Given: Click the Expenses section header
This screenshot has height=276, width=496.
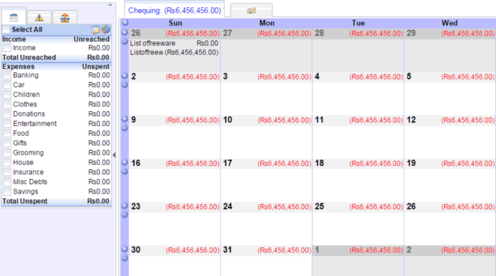Looking at the screenshot, I should click(56, 67).
